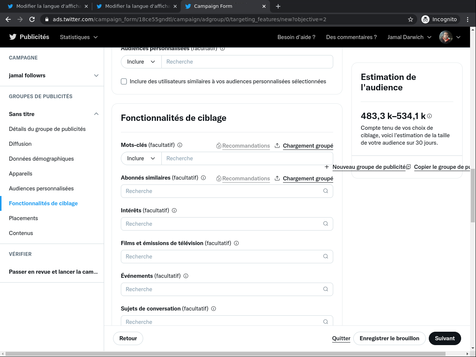Select Fonctionnalités de ciblage in sidebar
The height and width of the screenshot is (357, 476).
(x=43, y=203)
